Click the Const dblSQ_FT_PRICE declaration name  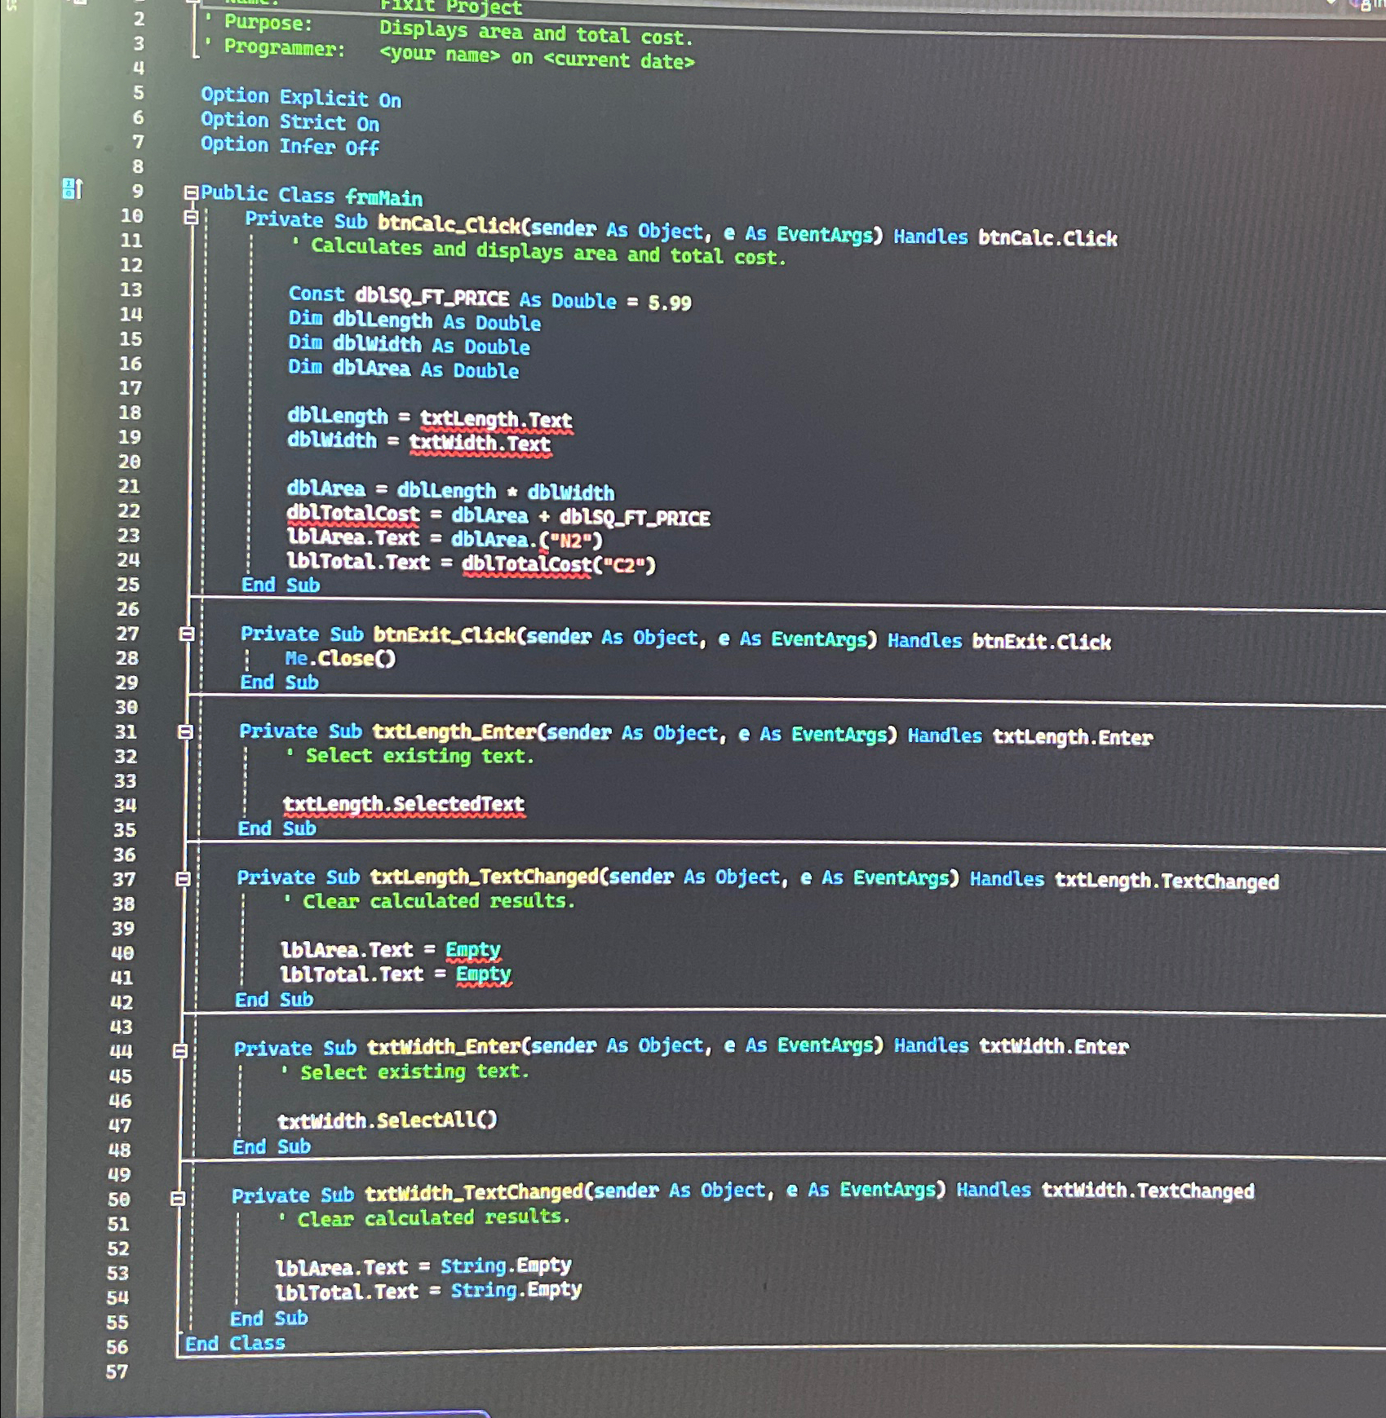[x=432, y=296]
